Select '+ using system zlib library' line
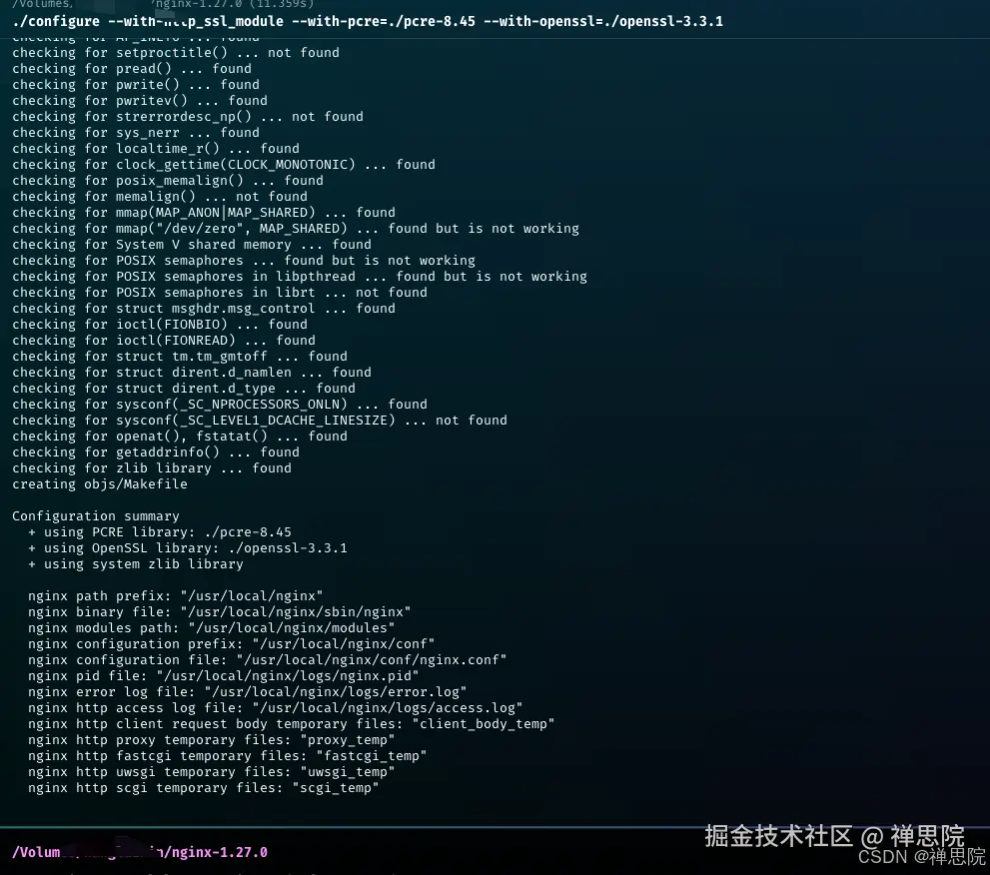Screen dimensions: 990x875 (136, 564)
